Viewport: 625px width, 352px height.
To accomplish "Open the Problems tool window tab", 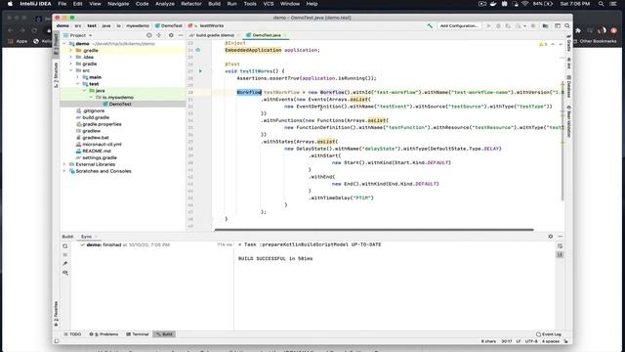I will click(104, 334).
